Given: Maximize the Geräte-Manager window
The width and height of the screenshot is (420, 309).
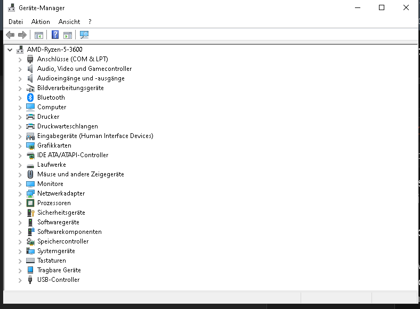Looking at the screenshot, I should coord(382,8).
